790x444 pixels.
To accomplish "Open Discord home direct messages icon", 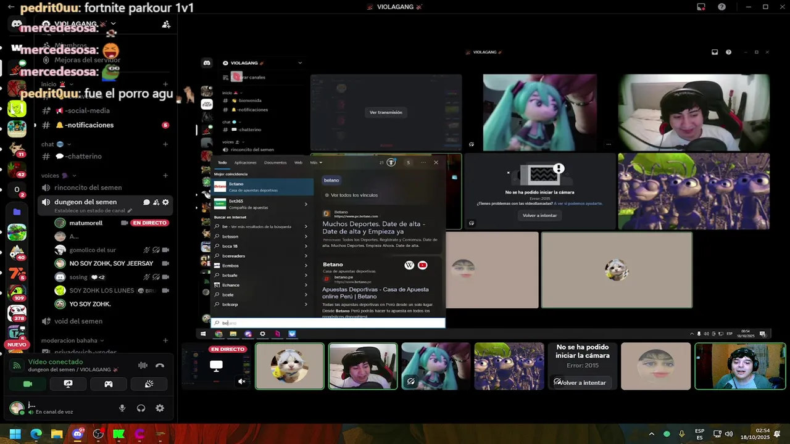I will coord(17,24).
